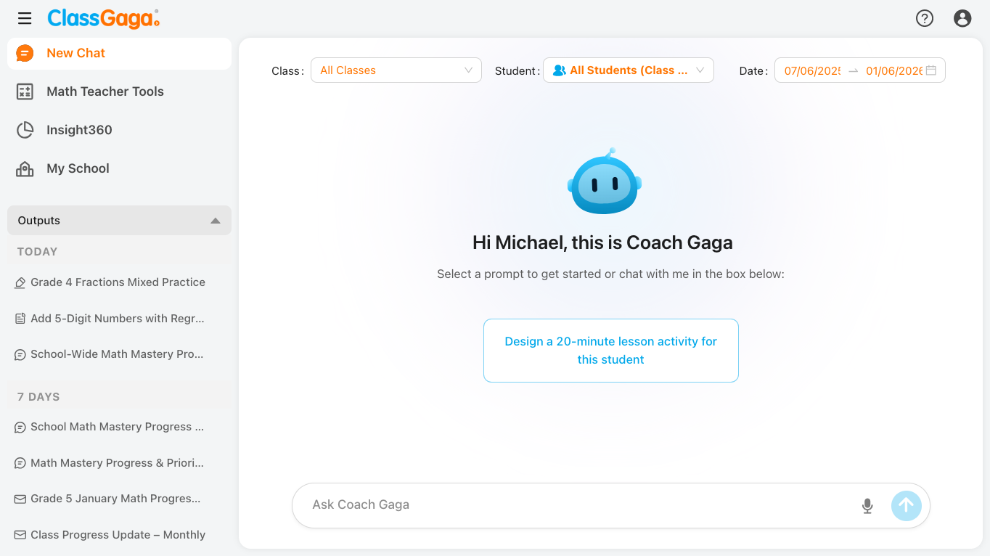
Task: Open the Class dropdown showing All Classes
Action: pos(396,70)
